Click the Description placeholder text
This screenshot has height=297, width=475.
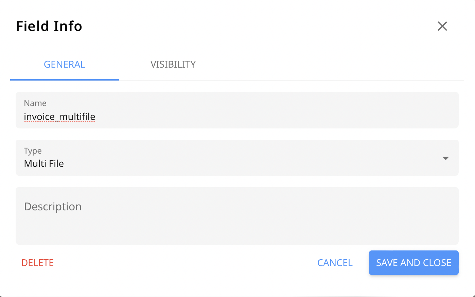pyautogui.click(x=53, y=206)
